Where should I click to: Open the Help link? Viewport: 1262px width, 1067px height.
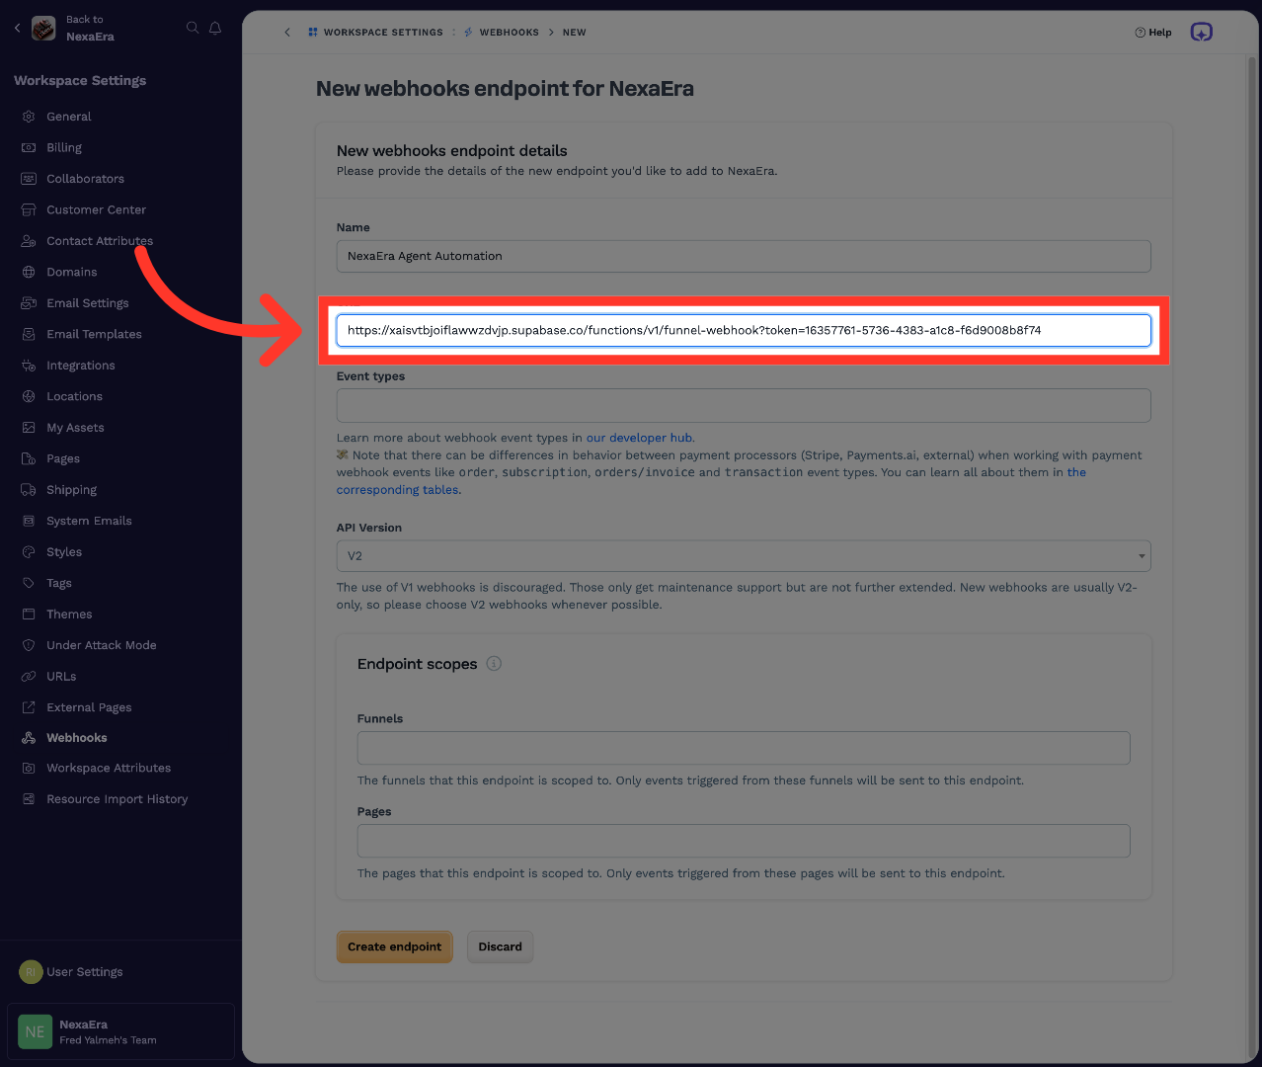[x=1153, y=33]
